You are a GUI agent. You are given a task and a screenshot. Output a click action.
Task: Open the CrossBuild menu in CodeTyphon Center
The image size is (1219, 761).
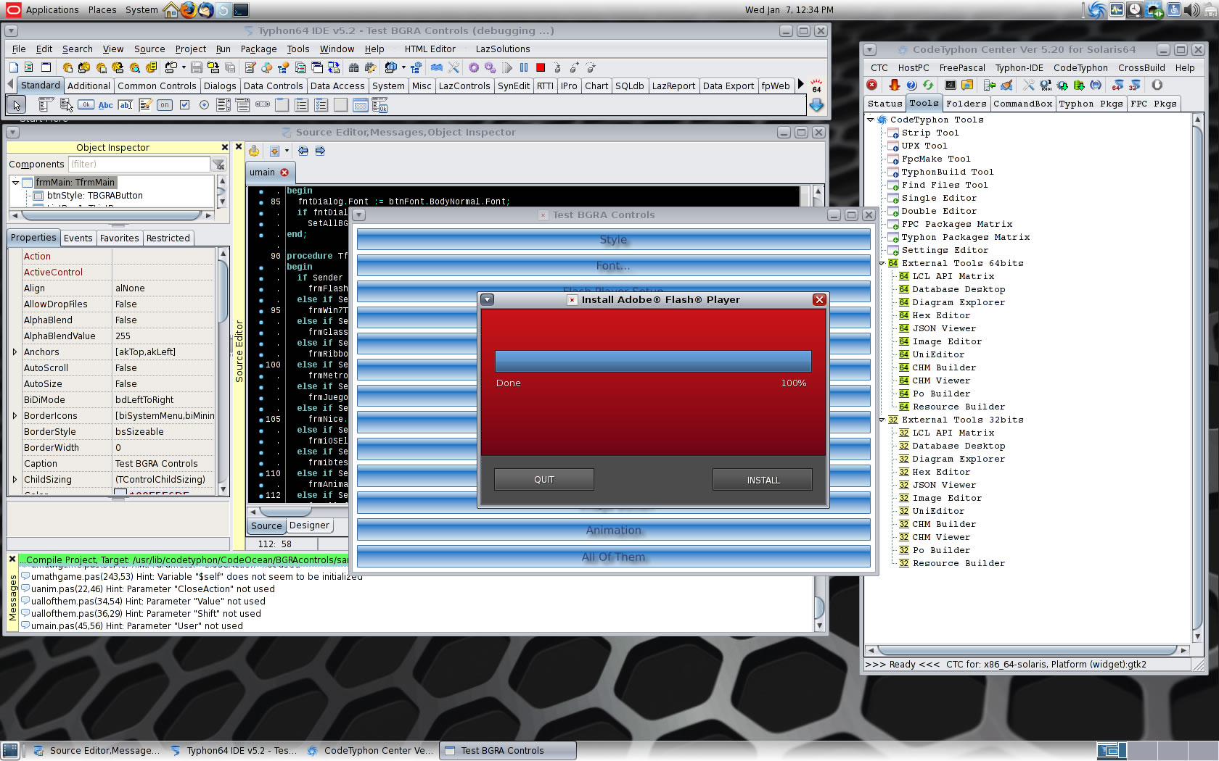(1141, 68)
